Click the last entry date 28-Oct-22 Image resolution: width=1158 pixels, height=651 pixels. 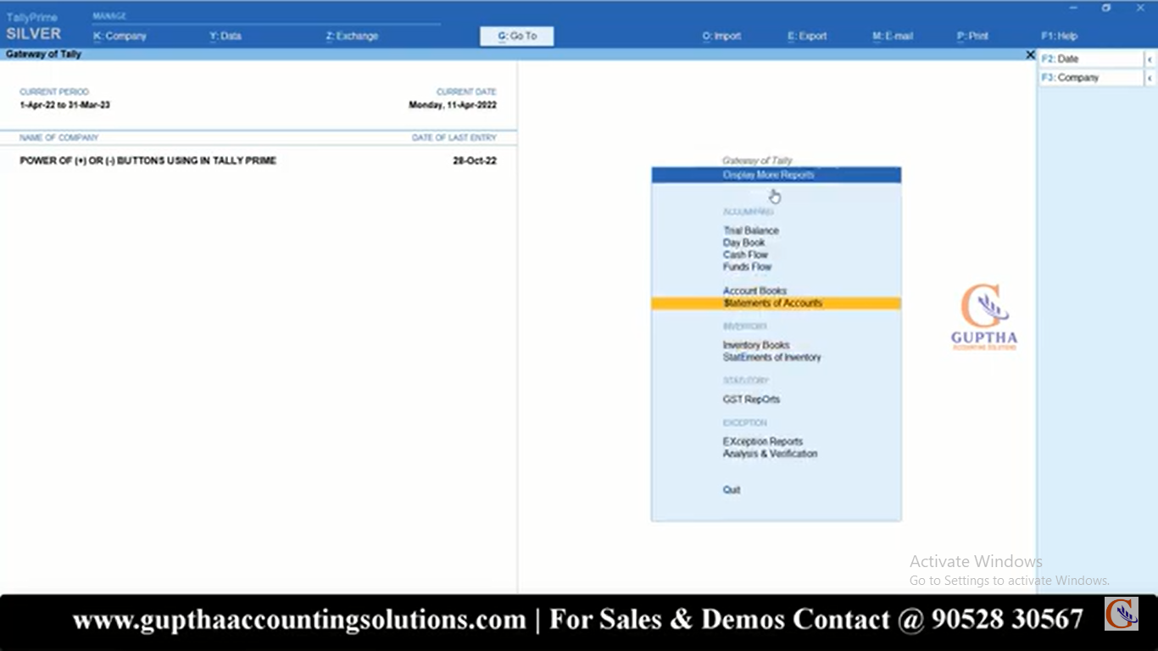click(475, 160)
